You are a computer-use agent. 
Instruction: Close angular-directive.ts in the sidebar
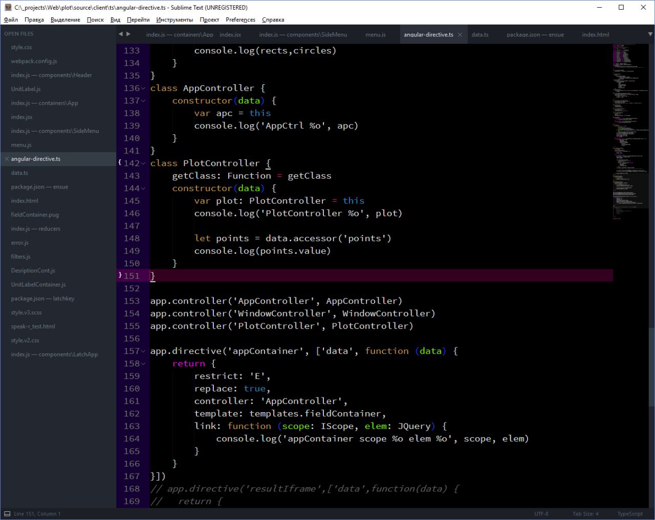pos(6,159)
